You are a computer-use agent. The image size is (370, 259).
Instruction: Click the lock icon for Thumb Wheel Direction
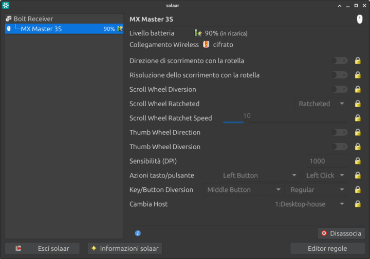point(358,132)
